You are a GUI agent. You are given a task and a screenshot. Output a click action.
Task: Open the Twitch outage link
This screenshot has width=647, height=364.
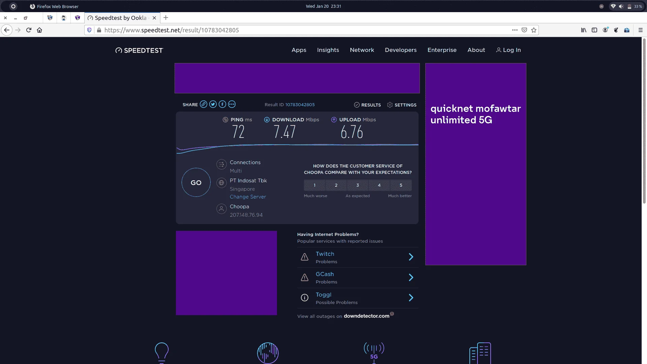click(x=325, y=254)
